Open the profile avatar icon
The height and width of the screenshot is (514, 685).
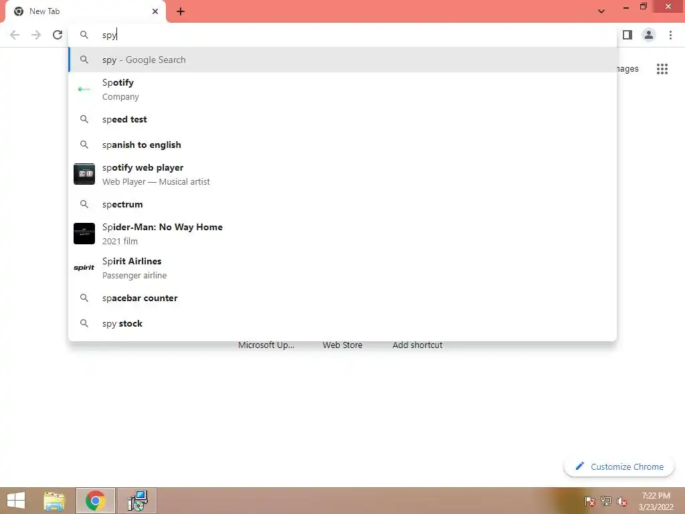(649, 35)
